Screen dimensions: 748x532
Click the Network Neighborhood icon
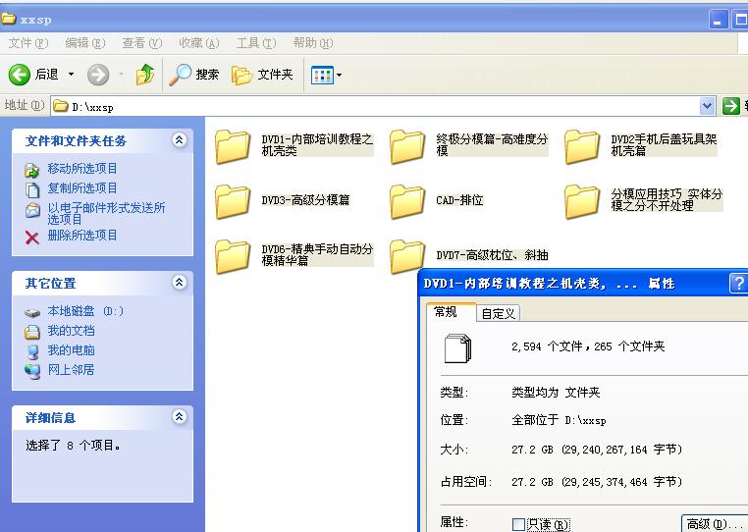click(x=32, y=371)
